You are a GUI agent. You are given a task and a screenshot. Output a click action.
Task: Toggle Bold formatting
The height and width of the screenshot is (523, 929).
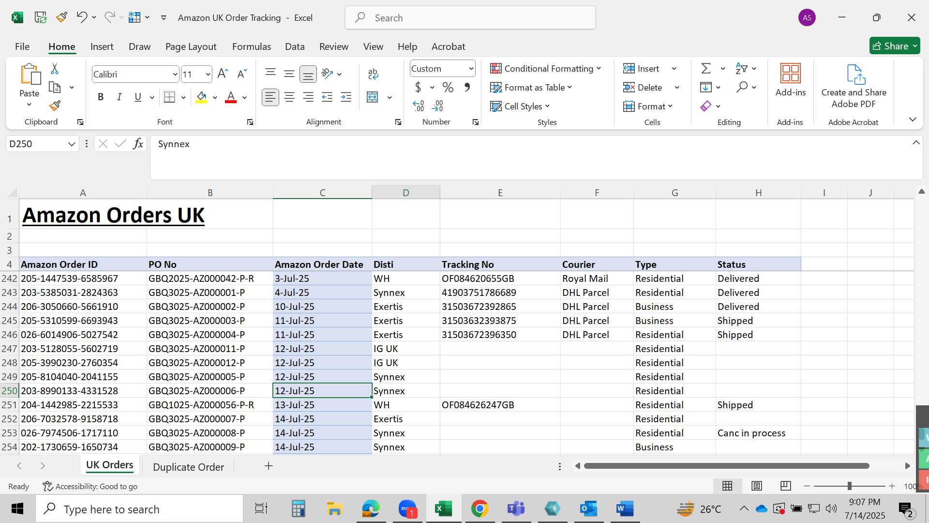pos(101,97)
